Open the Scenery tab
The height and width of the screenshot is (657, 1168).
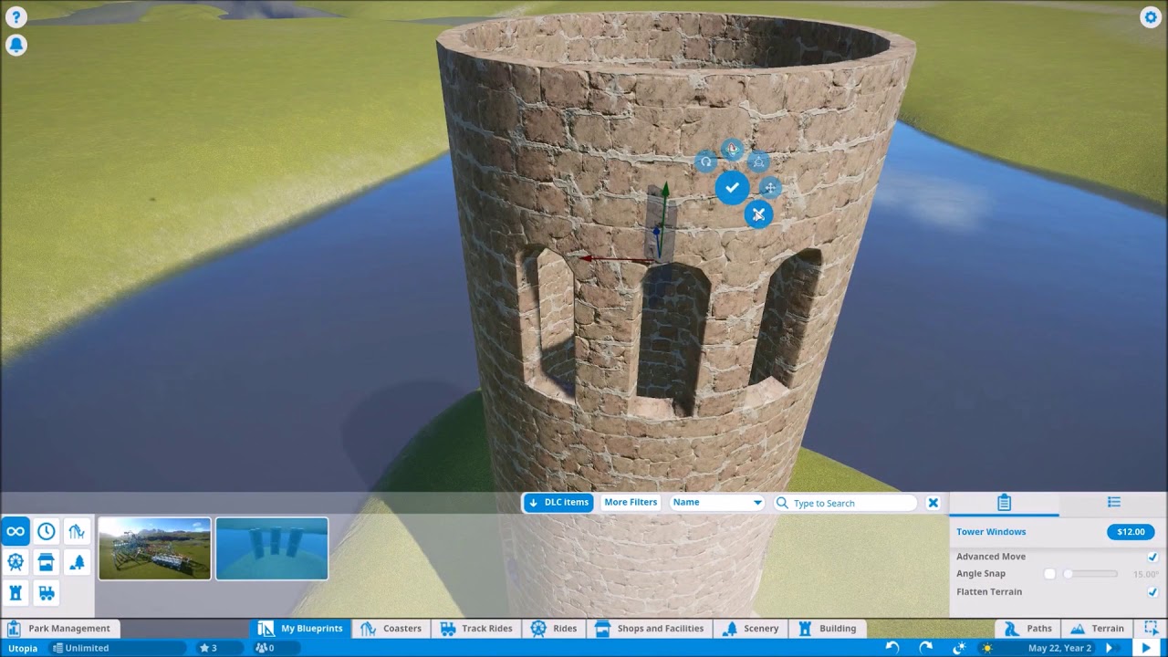(x=751, y=628)
